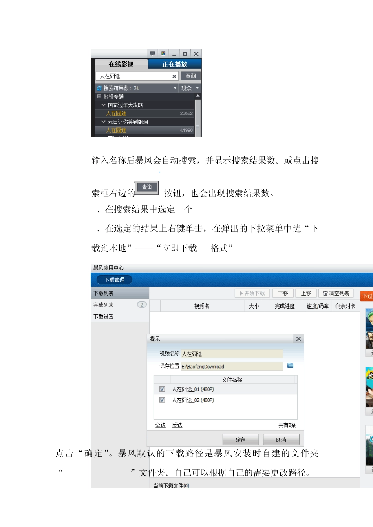Screen dimensions: 373x527
Task: Click the 保存位置 path field
Action: point(232,366)
